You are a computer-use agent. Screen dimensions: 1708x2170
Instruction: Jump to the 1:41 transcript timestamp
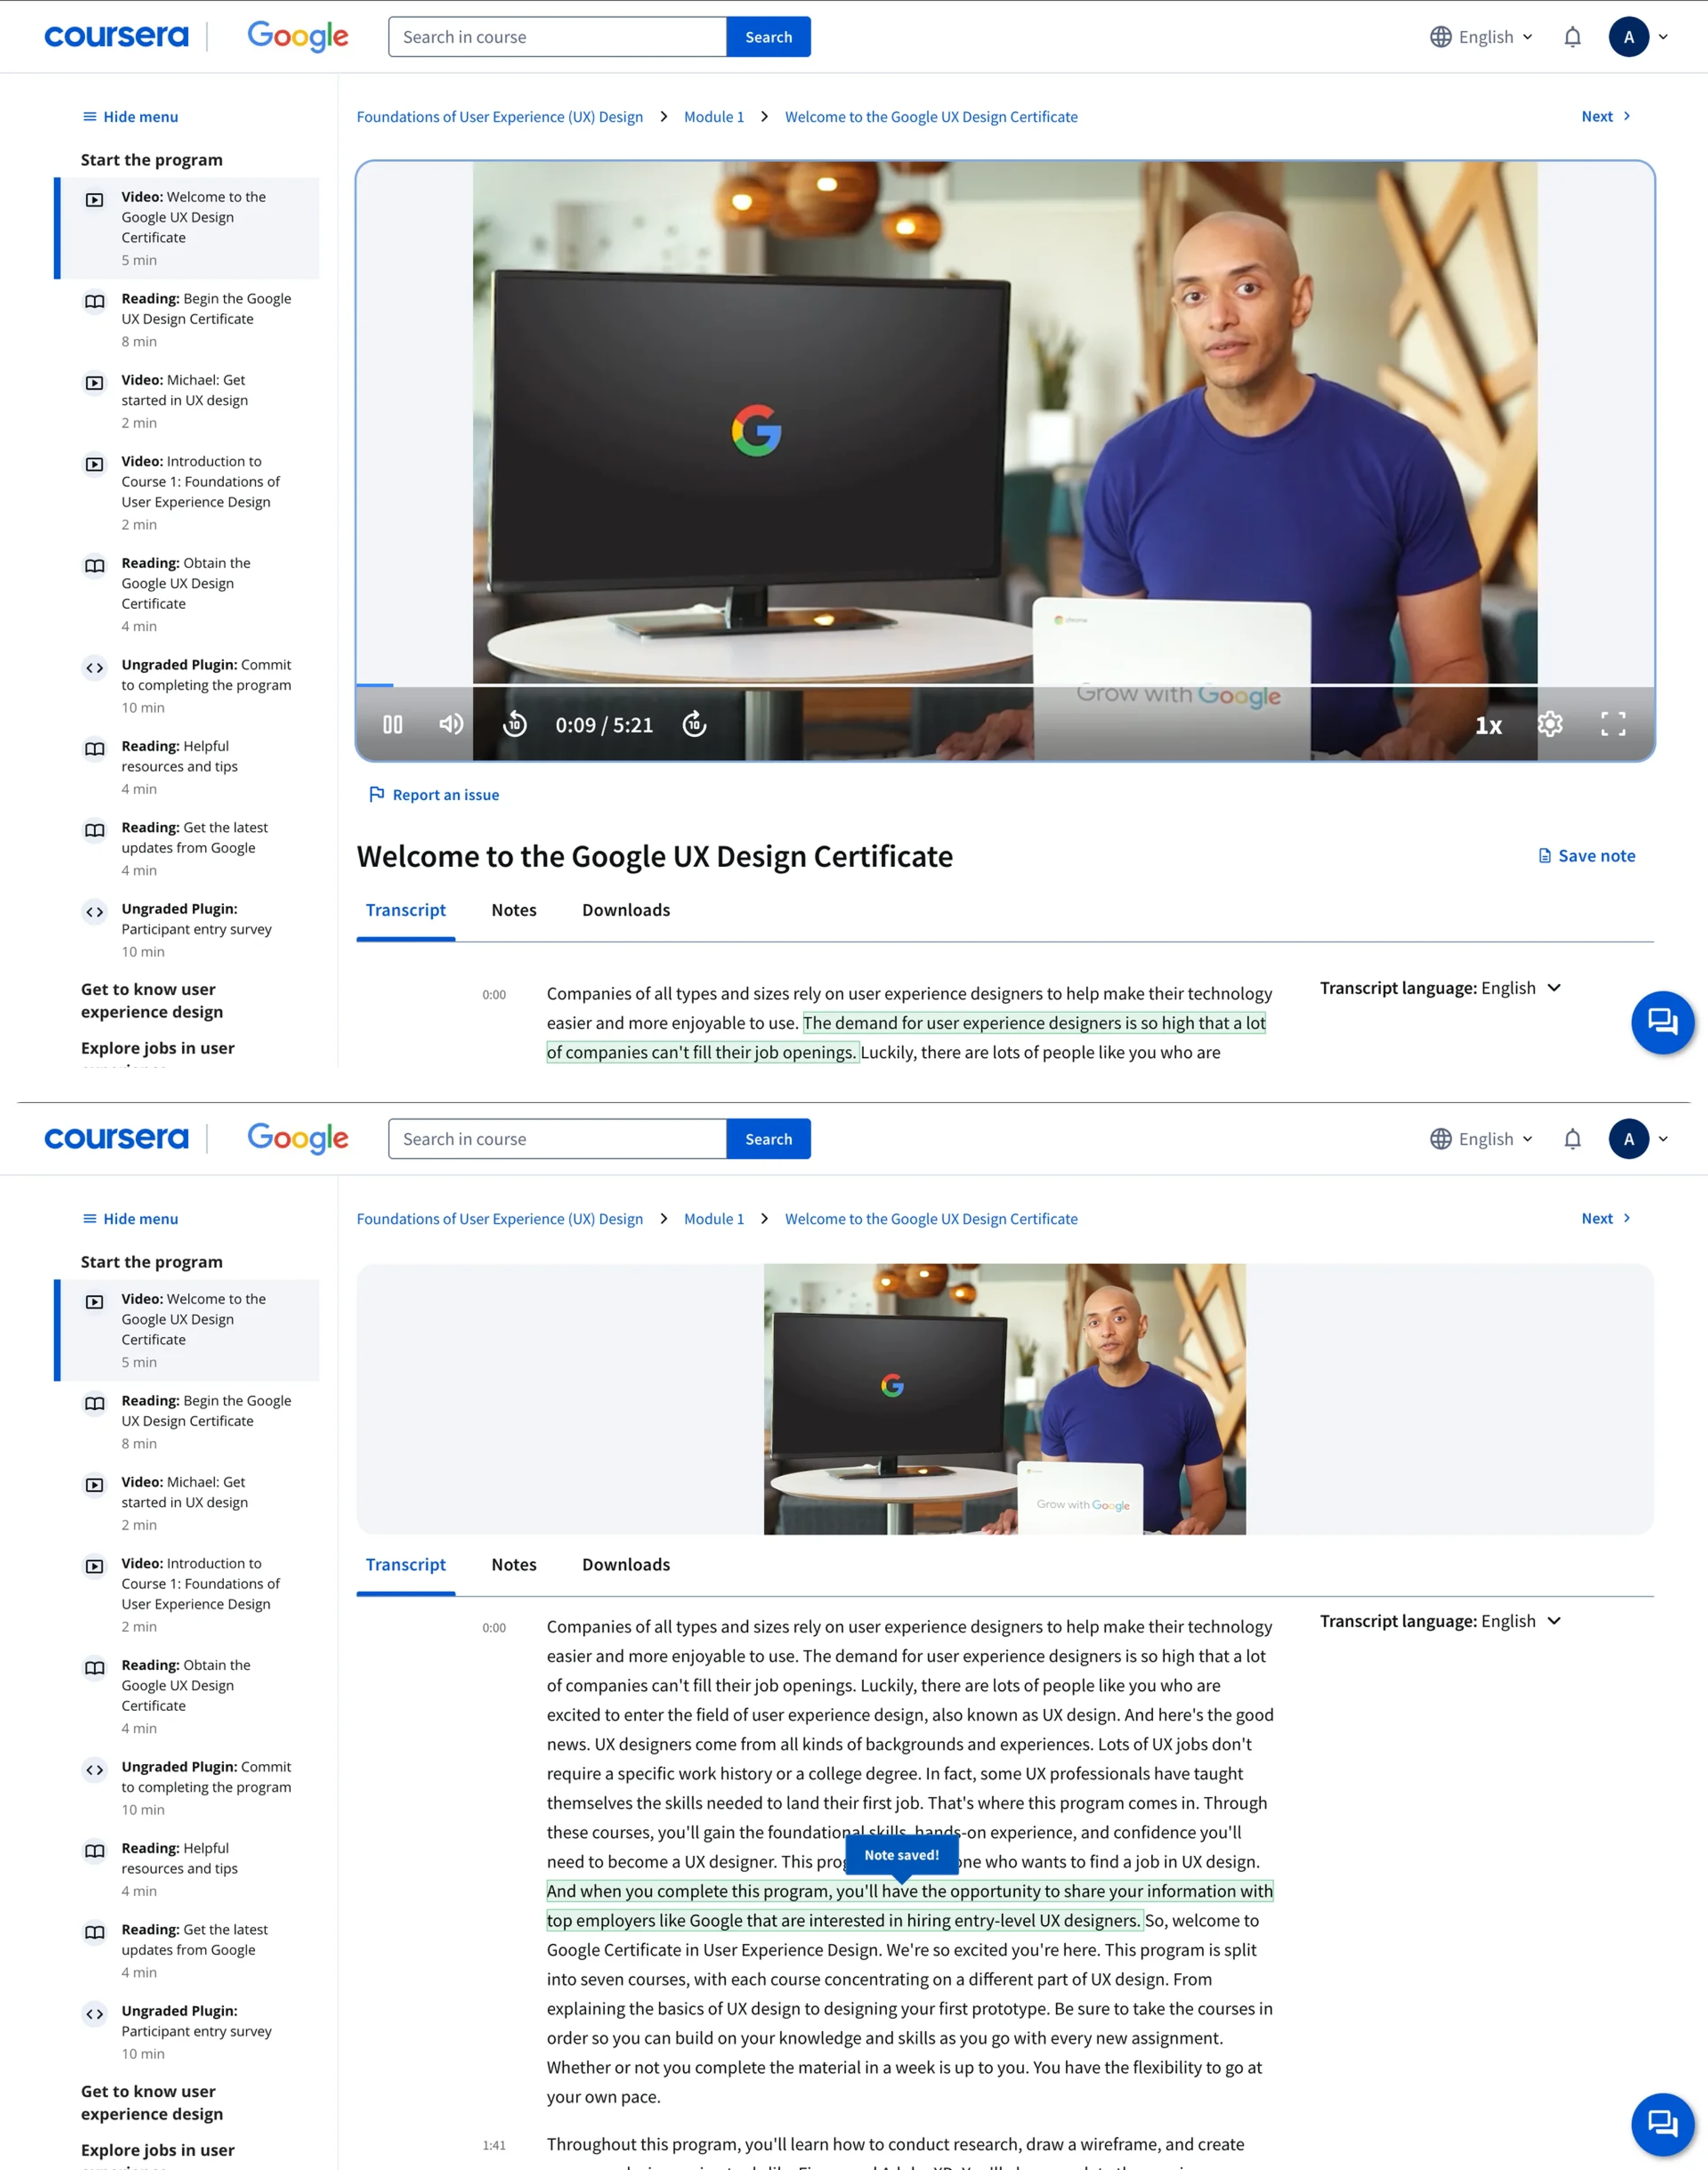pos(494,2145)
